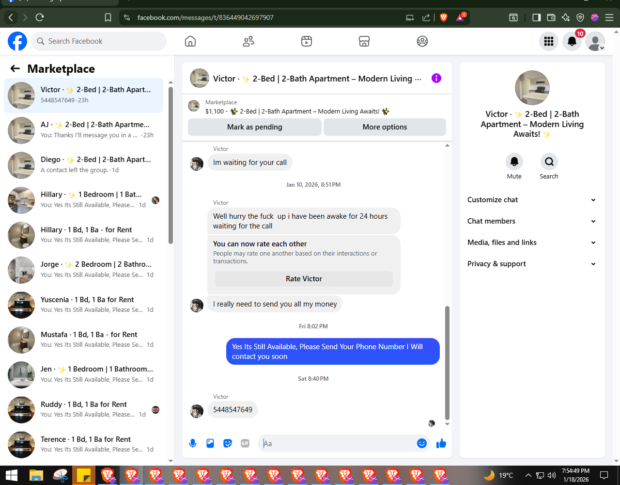
Task: Click Rate Victor button
Action: (304, 279)
